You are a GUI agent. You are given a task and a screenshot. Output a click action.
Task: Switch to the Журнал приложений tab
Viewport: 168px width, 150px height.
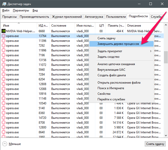tap(67, 17)
